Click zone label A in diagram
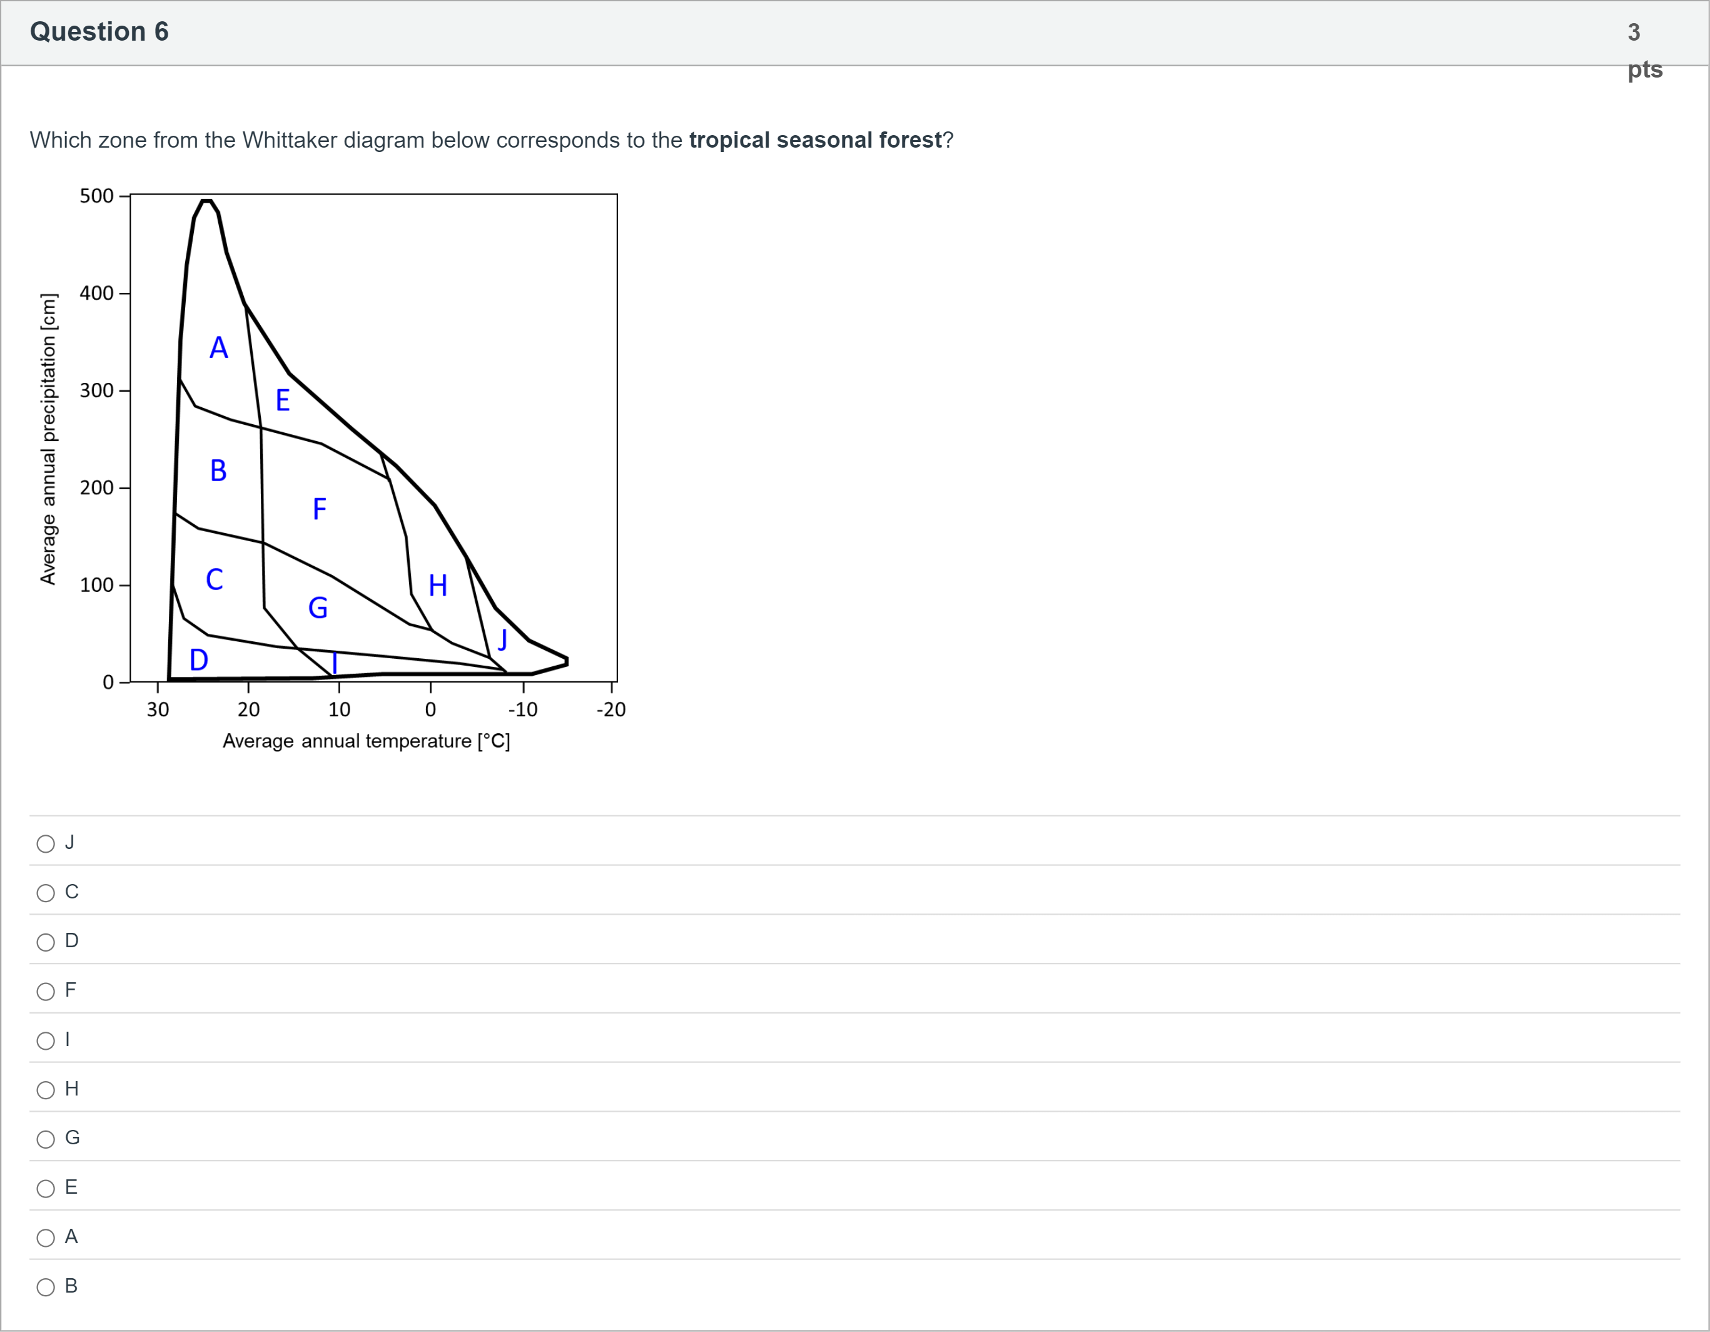Screen dimensions: 1710x1332 point(218,348)
